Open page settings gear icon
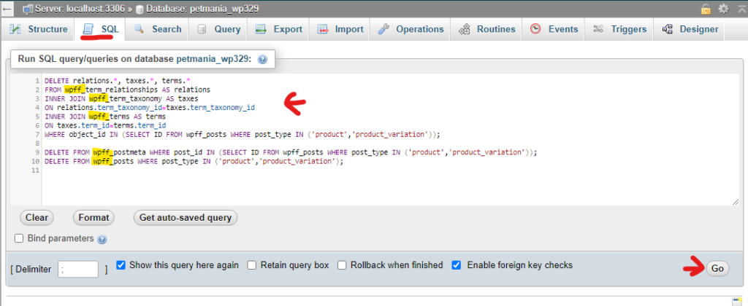 [724, 9]
